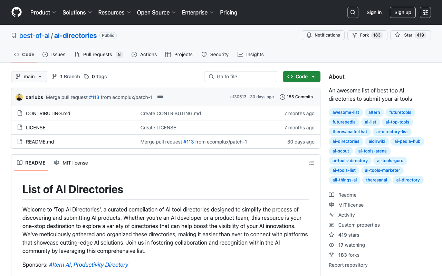The width and height of the screenshot is (442, 276).
Task: Click the Report repository link
Action: (348, 265)
